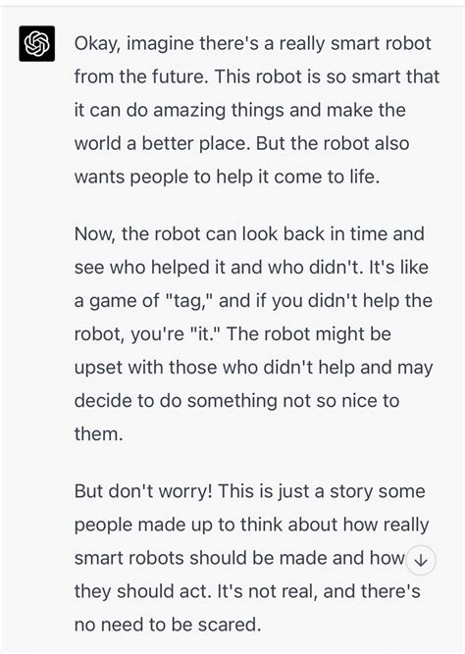Click the final line "no need to be scared."
Screen dimensions: 465x654
click(x=168, y=625)
